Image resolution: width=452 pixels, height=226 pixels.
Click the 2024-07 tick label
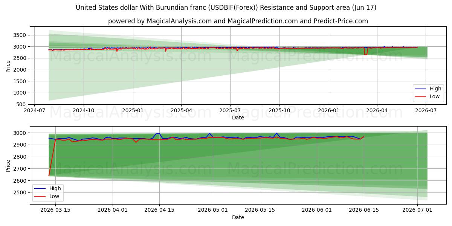pos(35,111)
